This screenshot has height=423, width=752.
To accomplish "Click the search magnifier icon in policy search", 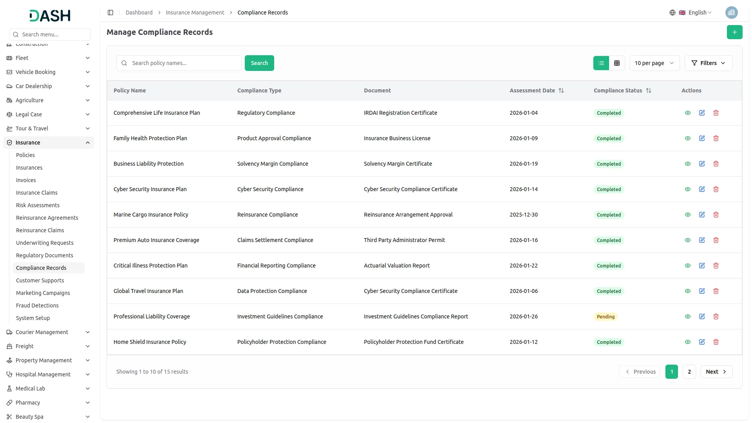I will point(124,63).
